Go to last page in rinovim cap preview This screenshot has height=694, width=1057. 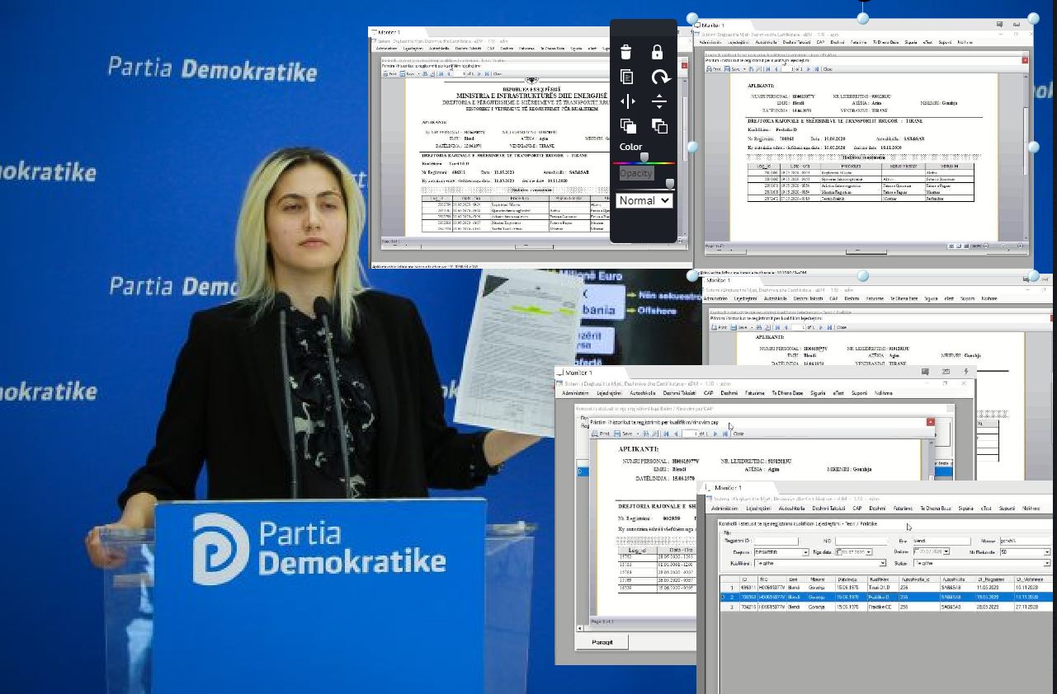(x=724, y=434)
